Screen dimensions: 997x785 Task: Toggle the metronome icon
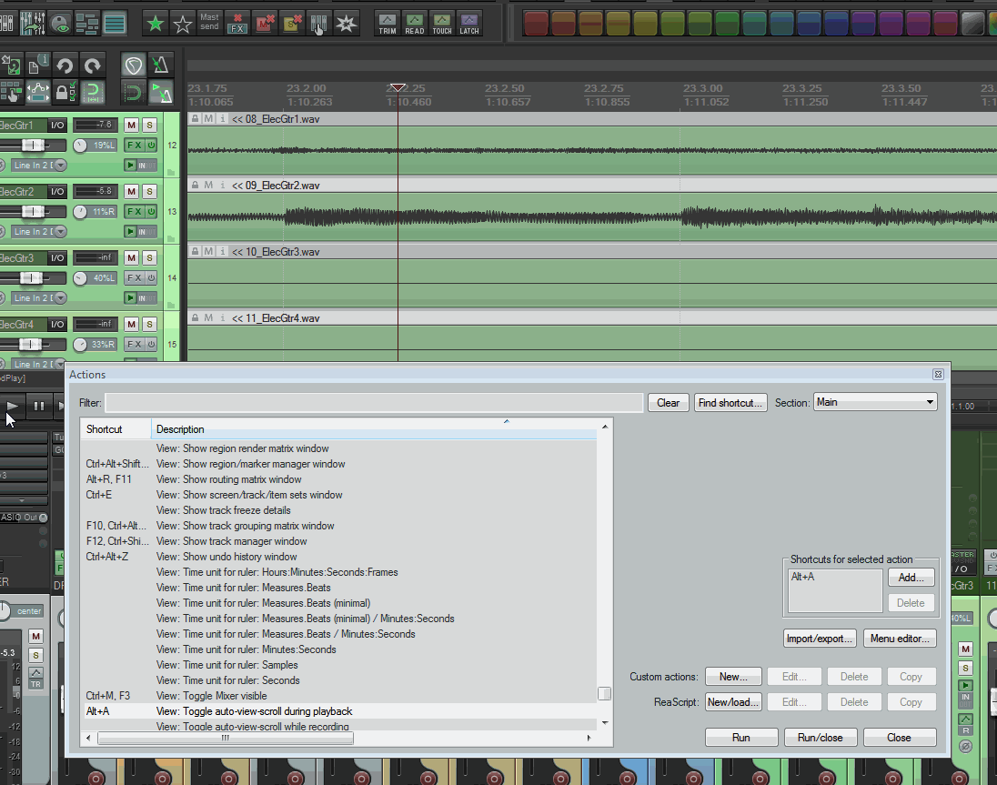[160, 65]
